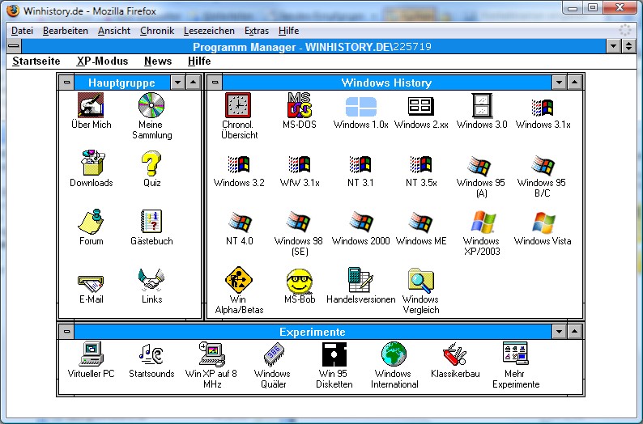
Task: Open the Windows 2000 icon
Action: tap(361, 222)
